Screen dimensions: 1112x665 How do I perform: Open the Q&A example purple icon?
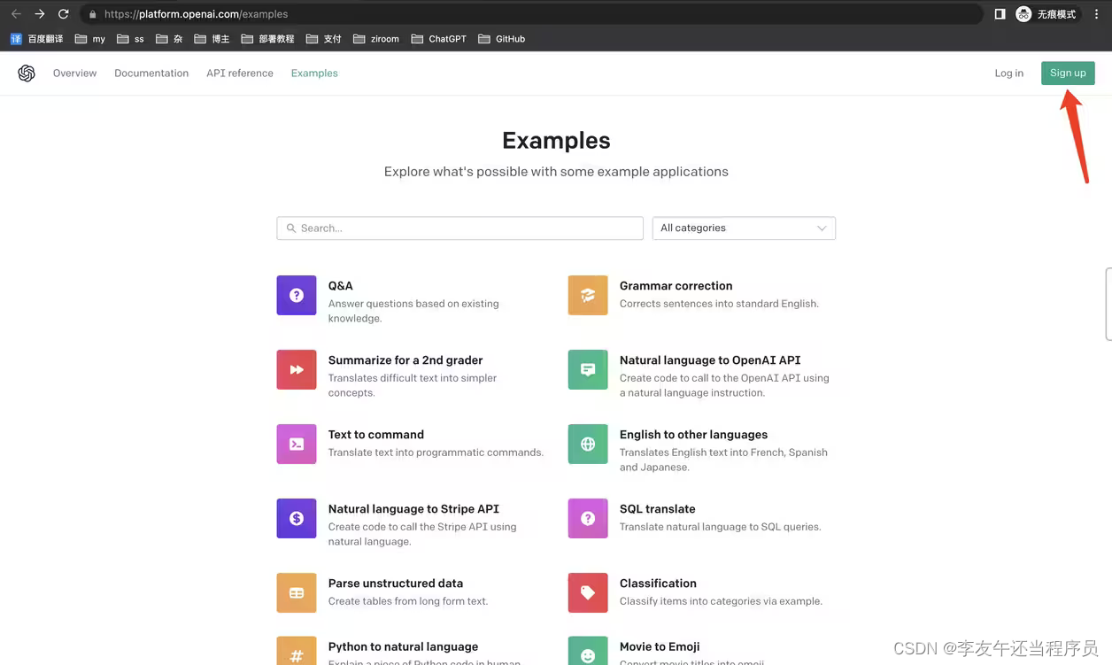pyautogui.click(x=297, y=296)
